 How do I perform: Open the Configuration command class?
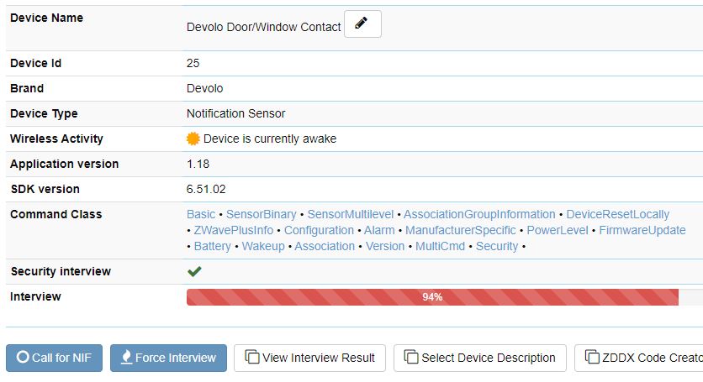pos(319,231)
